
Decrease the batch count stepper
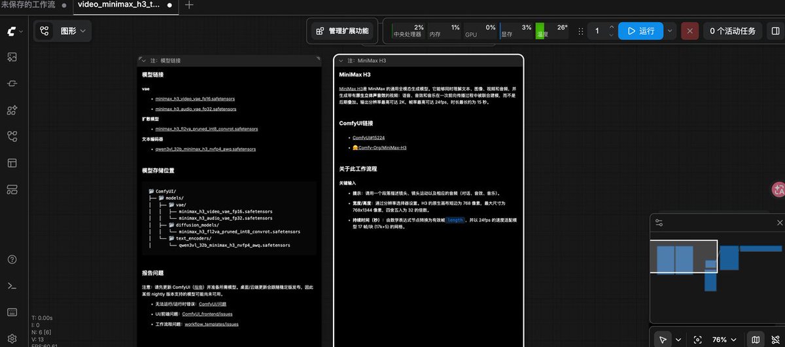pyautogui.click(x=612, y=35)
